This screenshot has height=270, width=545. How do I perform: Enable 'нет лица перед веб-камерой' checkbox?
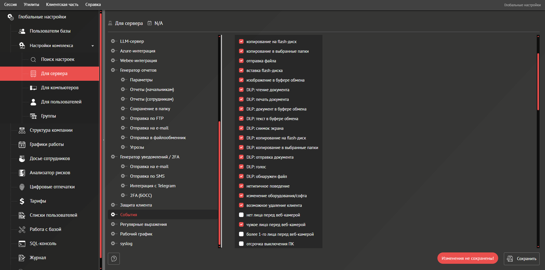point(241,215)
